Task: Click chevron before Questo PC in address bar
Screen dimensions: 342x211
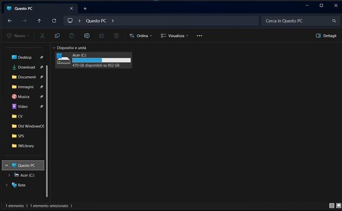Action: coord(80,21)
